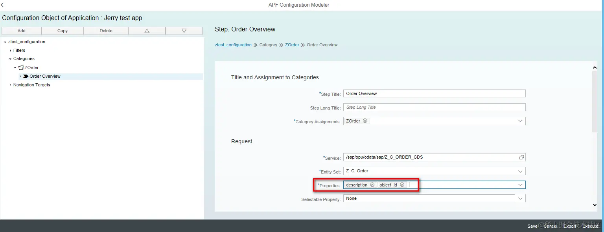Image resolution: width=604 pixels, height=232 pixels.
Task: Select Filters label in the tree
Action: click(x=19, y=50)
